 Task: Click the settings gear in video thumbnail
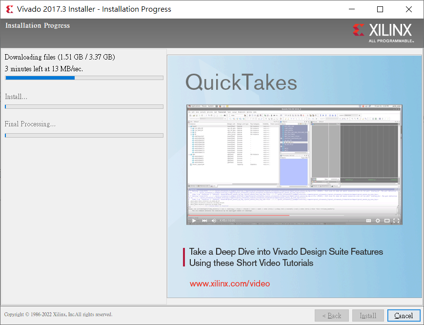click(378, 221)
